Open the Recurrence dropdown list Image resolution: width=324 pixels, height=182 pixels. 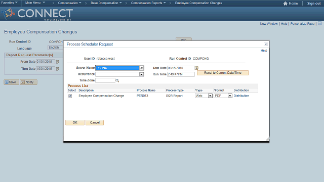pos(142,74)
